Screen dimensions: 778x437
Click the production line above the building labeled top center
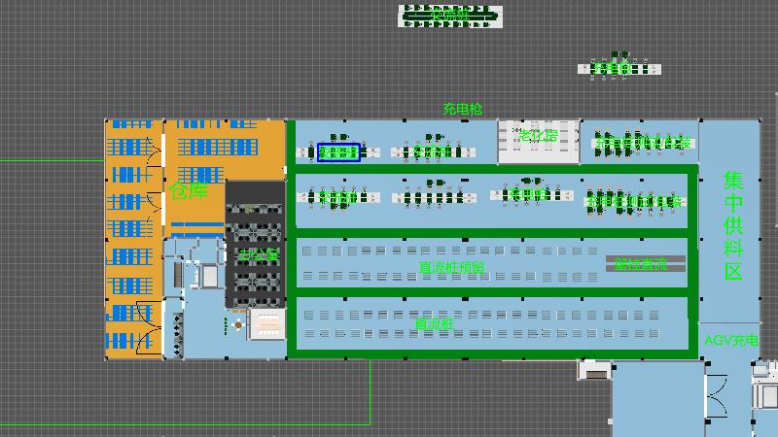click(x=450, y=16)
